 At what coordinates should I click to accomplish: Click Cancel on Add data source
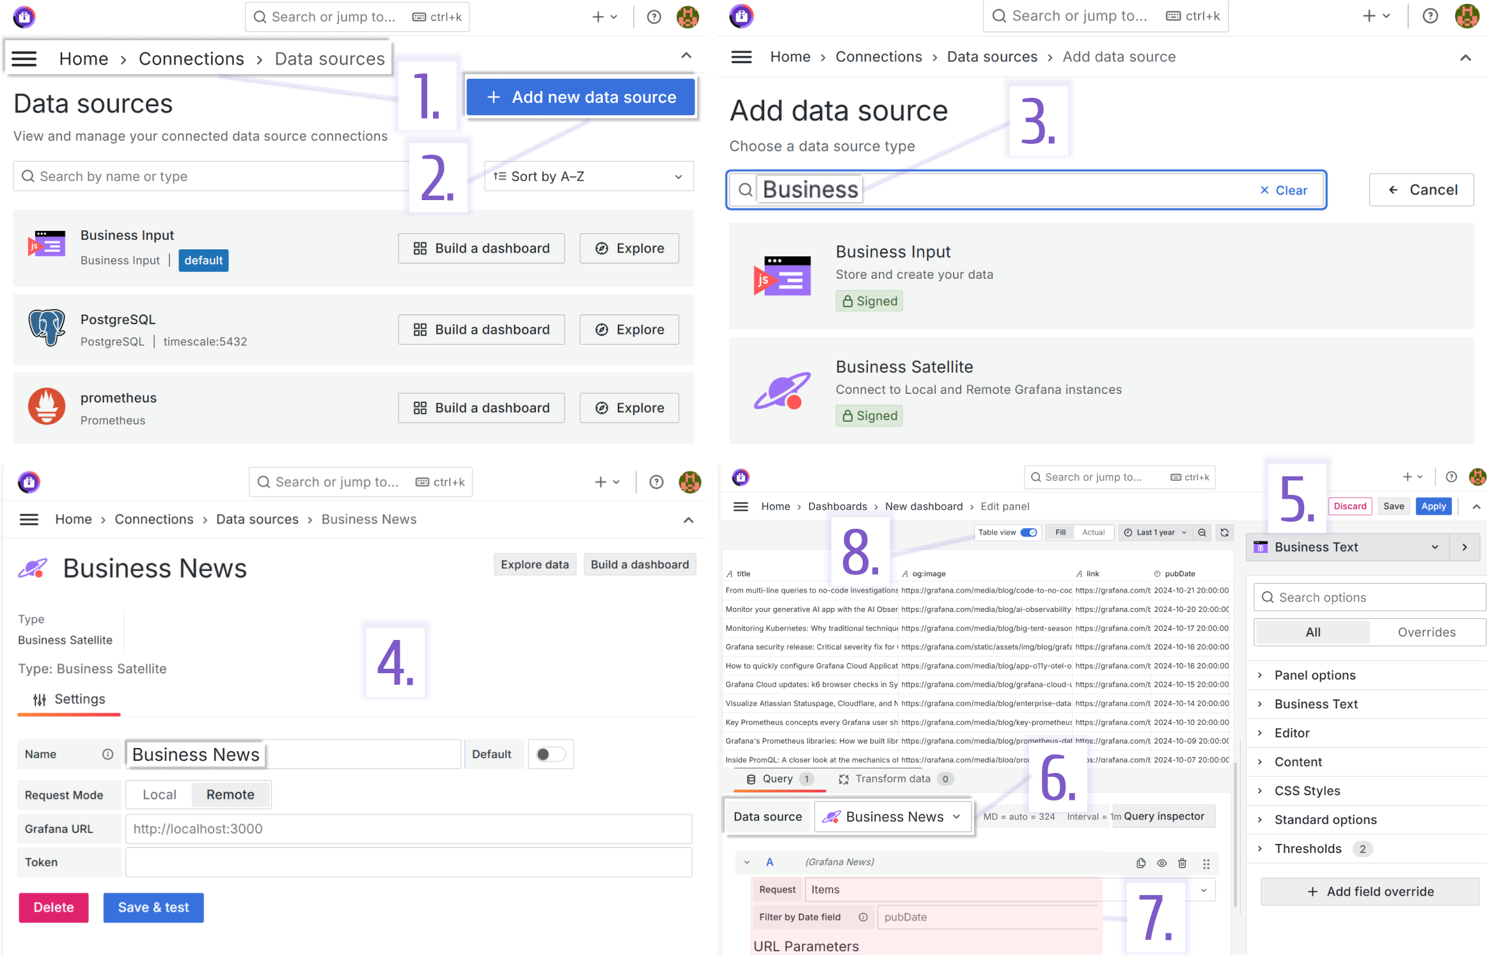click(1422, 190)
